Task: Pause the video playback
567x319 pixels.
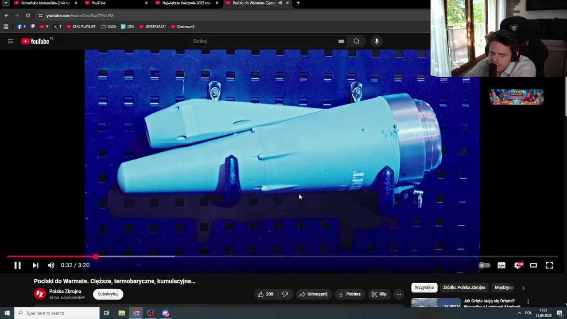Action: 17,265
